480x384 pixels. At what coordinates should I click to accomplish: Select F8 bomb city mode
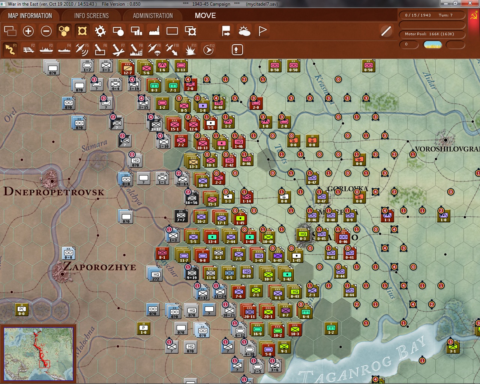tap(136, 49)
